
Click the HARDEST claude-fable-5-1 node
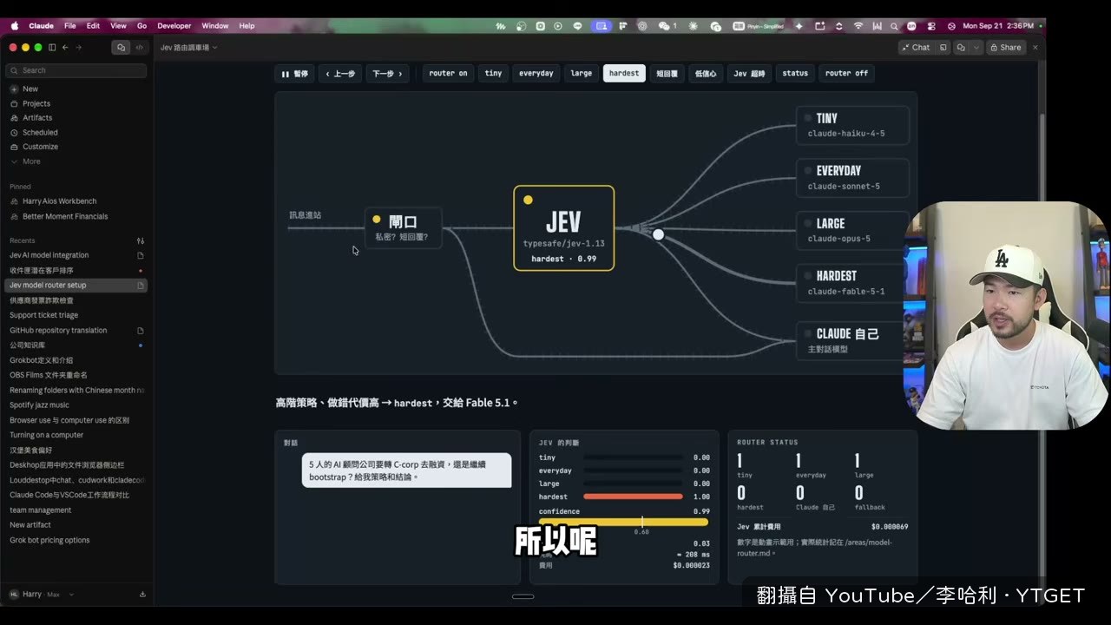click(x=852, y=283)
